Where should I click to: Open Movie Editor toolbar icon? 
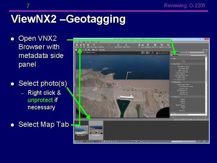[x=94, y=46]
